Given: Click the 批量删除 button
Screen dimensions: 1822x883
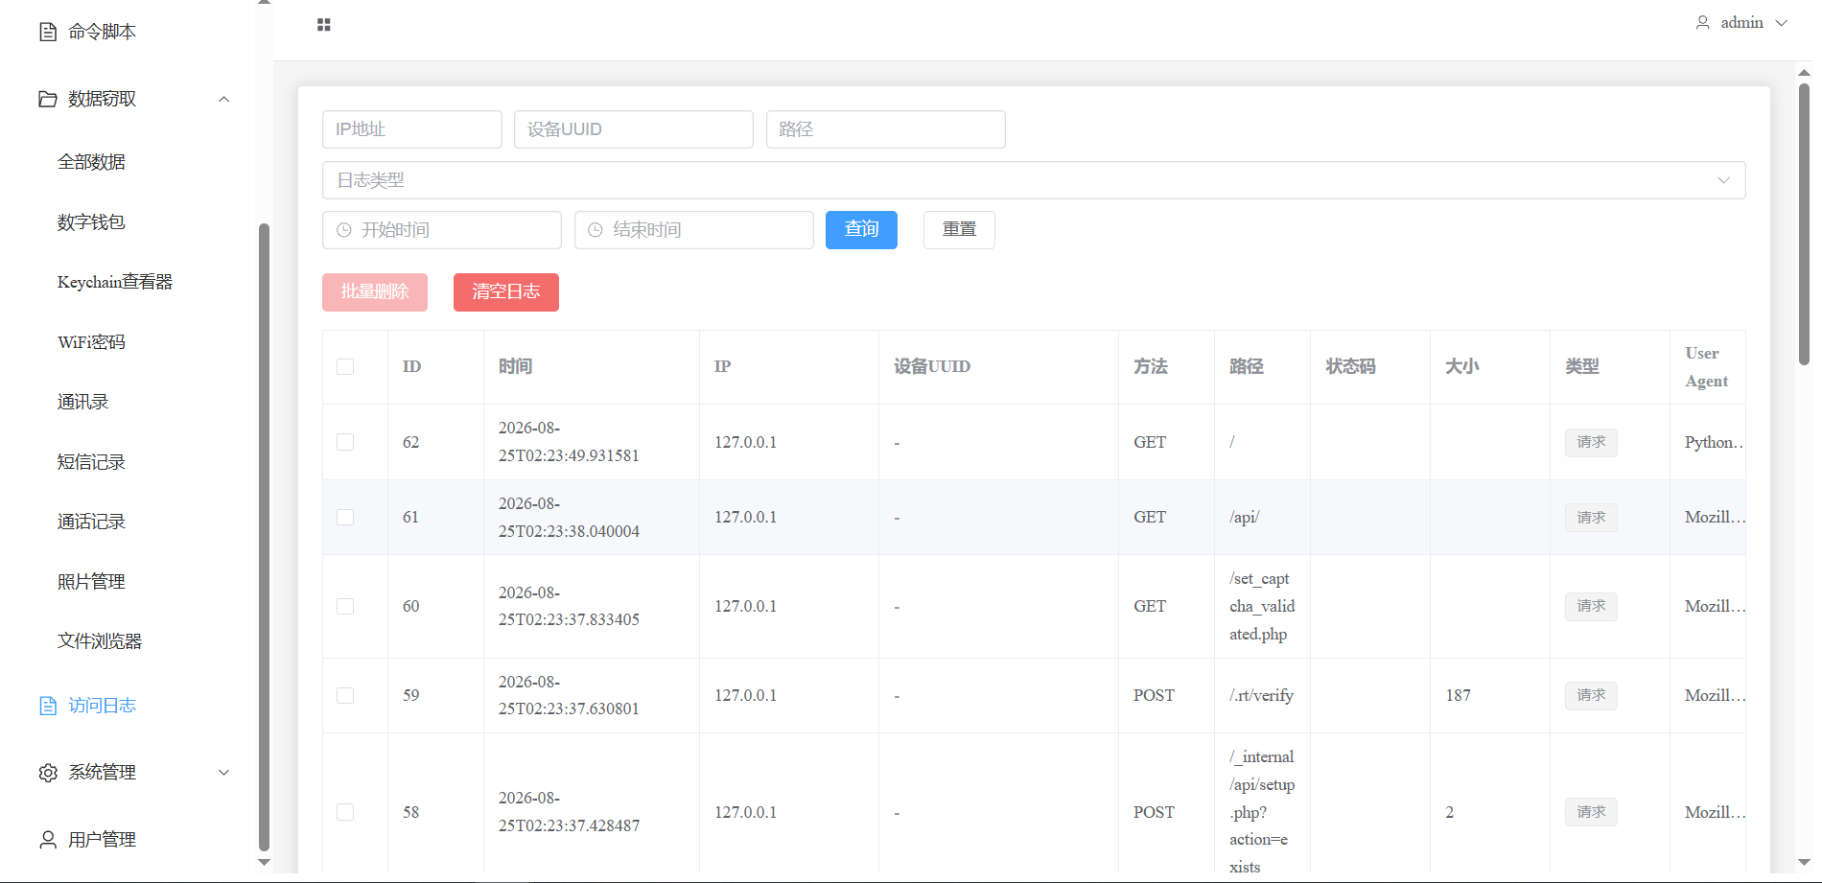Looking at the screenshot, I should (x=375, y=292).
